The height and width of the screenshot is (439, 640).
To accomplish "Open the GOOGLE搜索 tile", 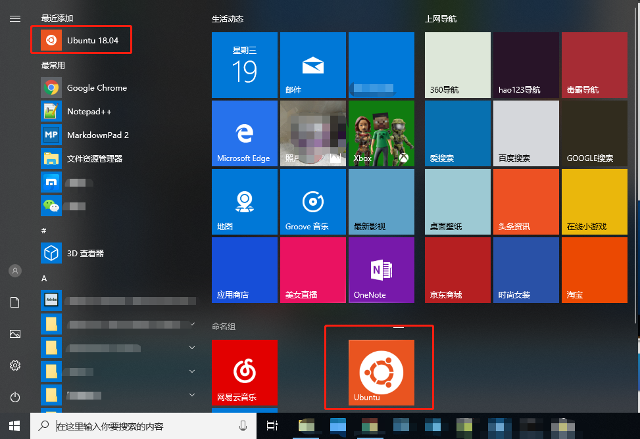I will (x=595, y=133).
